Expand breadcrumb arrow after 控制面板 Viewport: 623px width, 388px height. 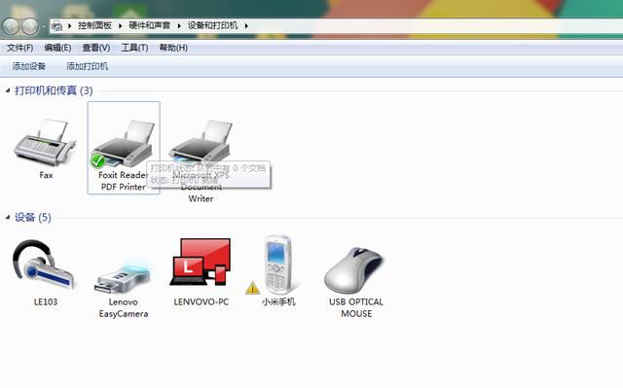pyautogui.click(x=120, y=26)
